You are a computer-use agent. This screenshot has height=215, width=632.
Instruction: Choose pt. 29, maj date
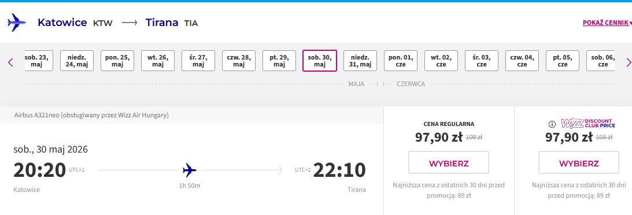(x=279, y=61)
